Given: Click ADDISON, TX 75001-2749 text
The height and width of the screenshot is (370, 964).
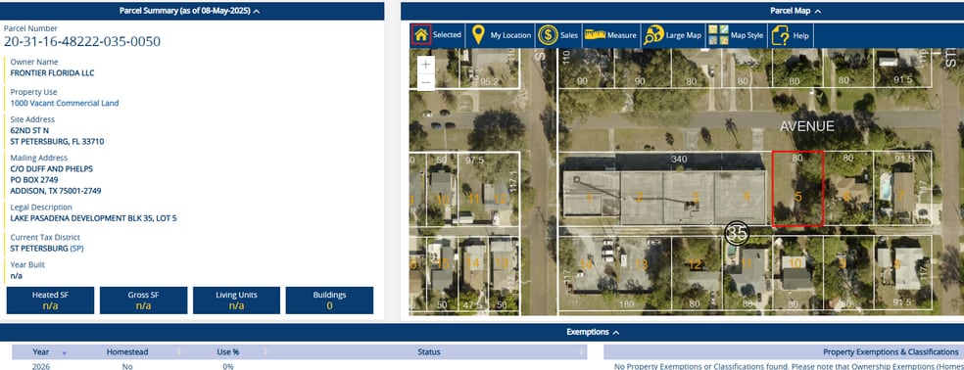Looking at the screenshot, I should pyautogui.click(x=56, y=191).
